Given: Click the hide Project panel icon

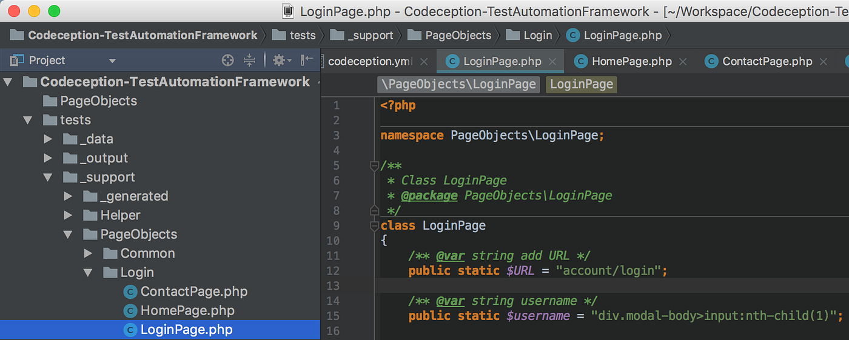Looking at the screenshot, I should [307, 59].
